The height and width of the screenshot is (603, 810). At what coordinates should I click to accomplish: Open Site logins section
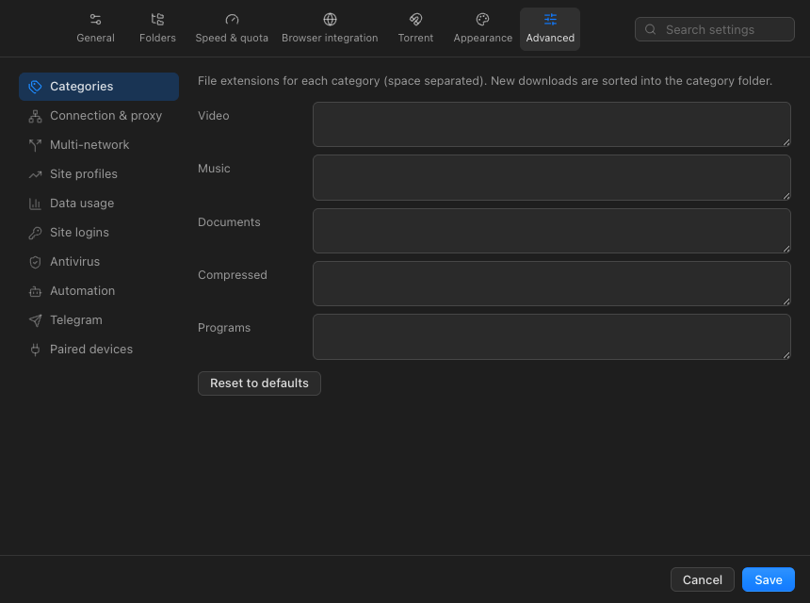click(99, 233)
